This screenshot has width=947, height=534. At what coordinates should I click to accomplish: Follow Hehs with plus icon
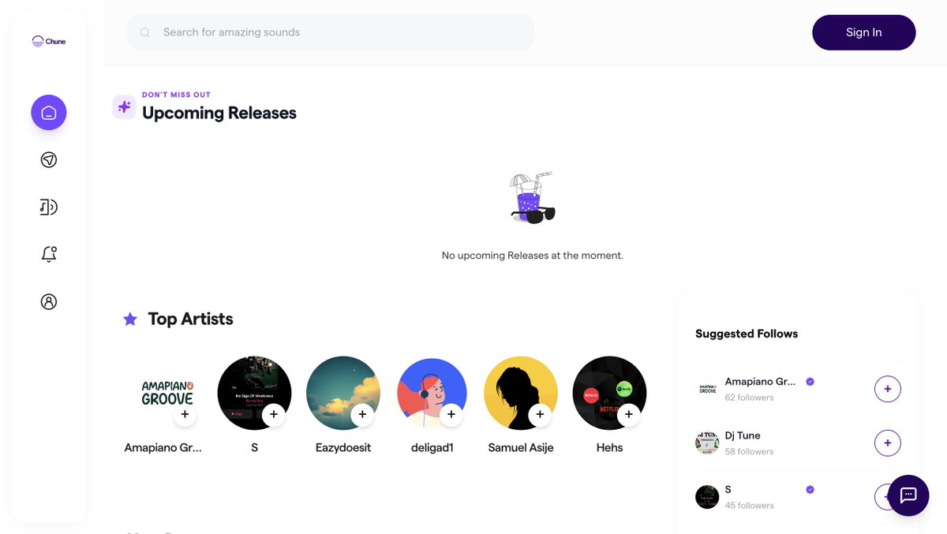pos(629,414)
